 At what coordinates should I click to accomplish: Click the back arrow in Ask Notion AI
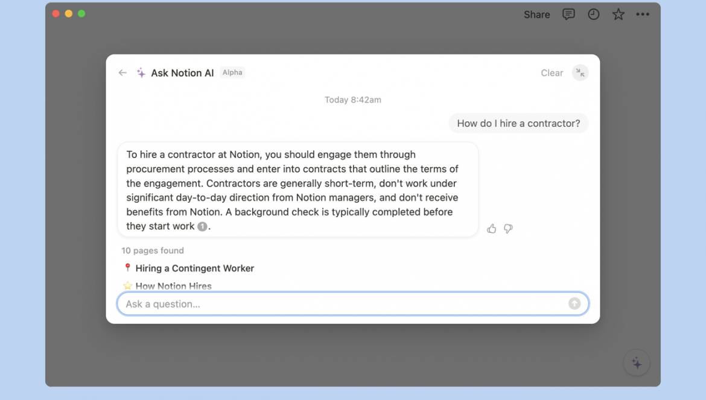[122, 72]
